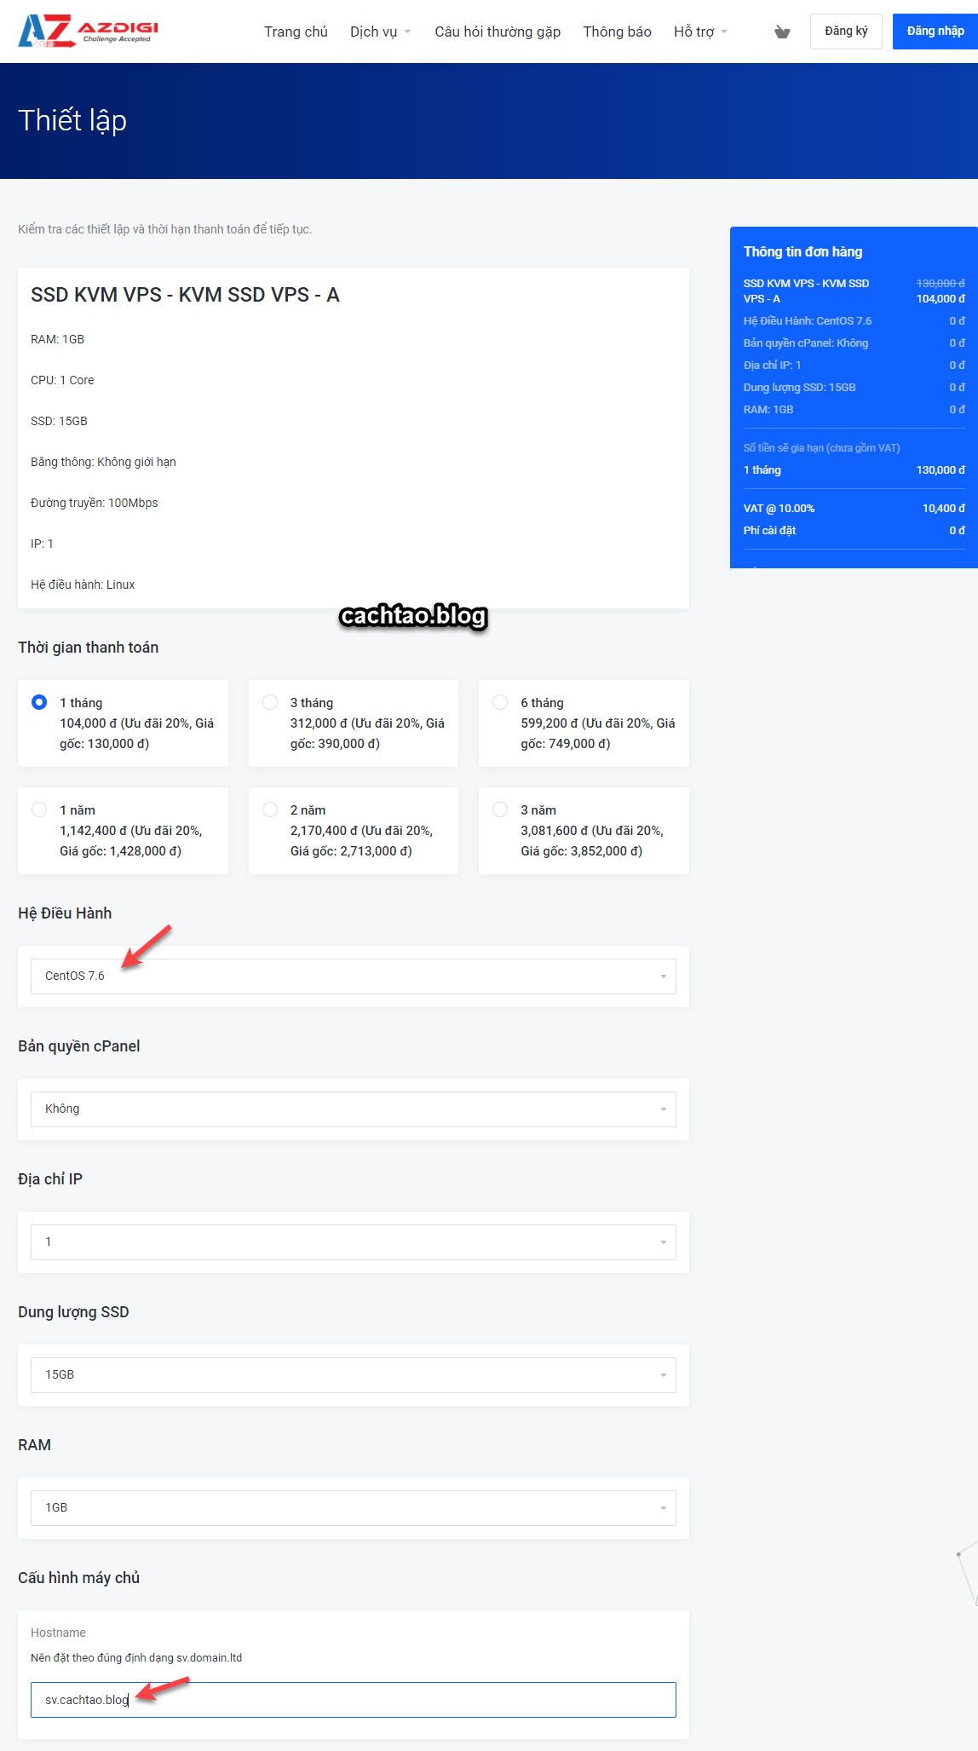Image resolution: width=978 pixels, height=1751 pixels.
Task: Click the 1 tháng renewal line in summary
Action: pyautogui.click(x=854, y=470)
